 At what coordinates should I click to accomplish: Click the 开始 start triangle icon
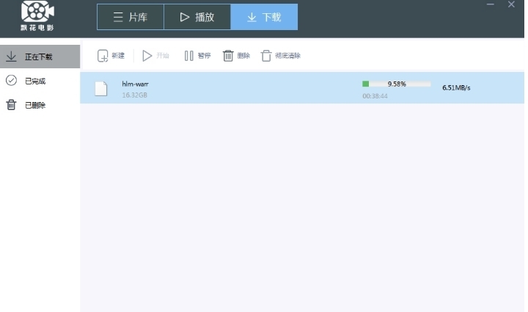[147, 56]
